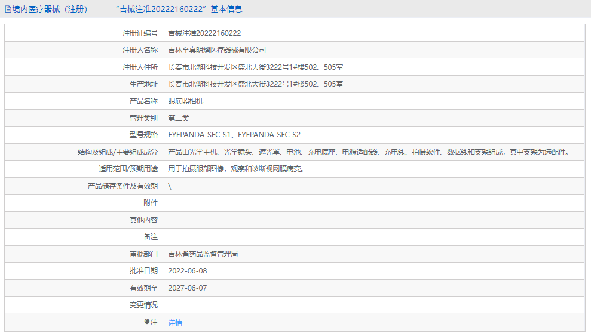
Task: Select model text EYEPANDA-SFC-S1、EYEPANDA-SFC-S2
Action: click(x=234, y=135)
